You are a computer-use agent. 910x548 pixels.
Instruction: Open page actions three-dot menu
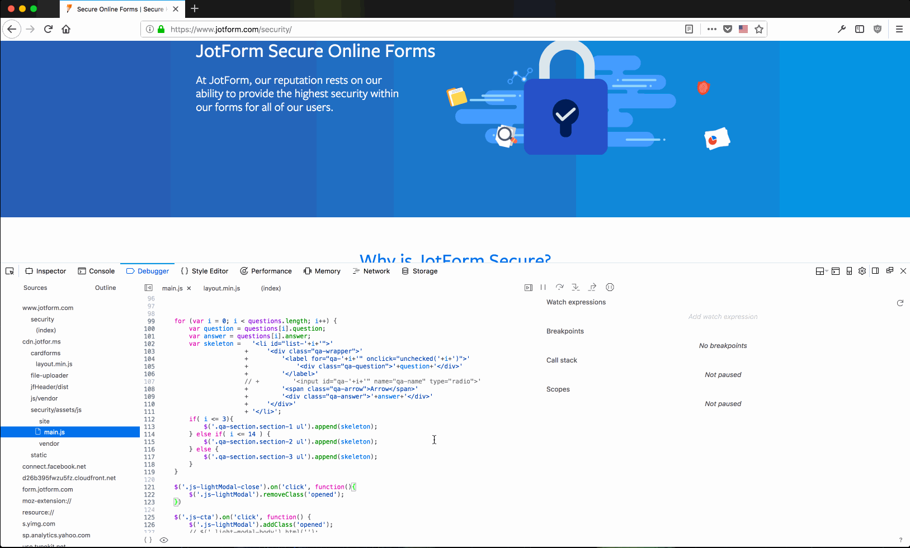[712, 29]
